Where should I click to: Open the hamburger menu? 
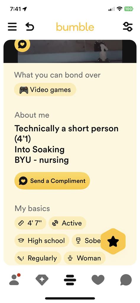tap(12, 27)
